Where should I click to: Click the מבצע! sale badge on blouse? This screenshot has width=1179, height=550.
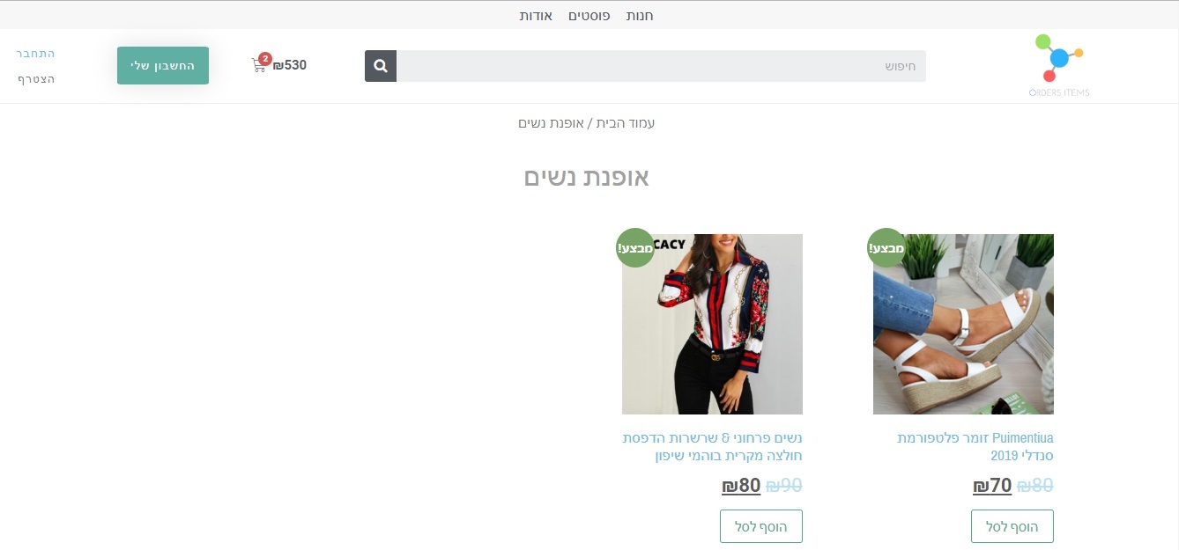pyautogui.click(x=635, y=247)
